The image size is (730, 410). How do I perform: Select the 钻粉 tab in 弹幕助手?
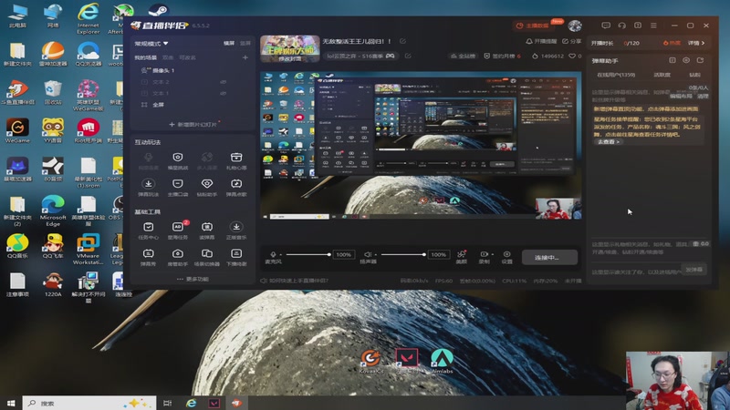(694, 75)
